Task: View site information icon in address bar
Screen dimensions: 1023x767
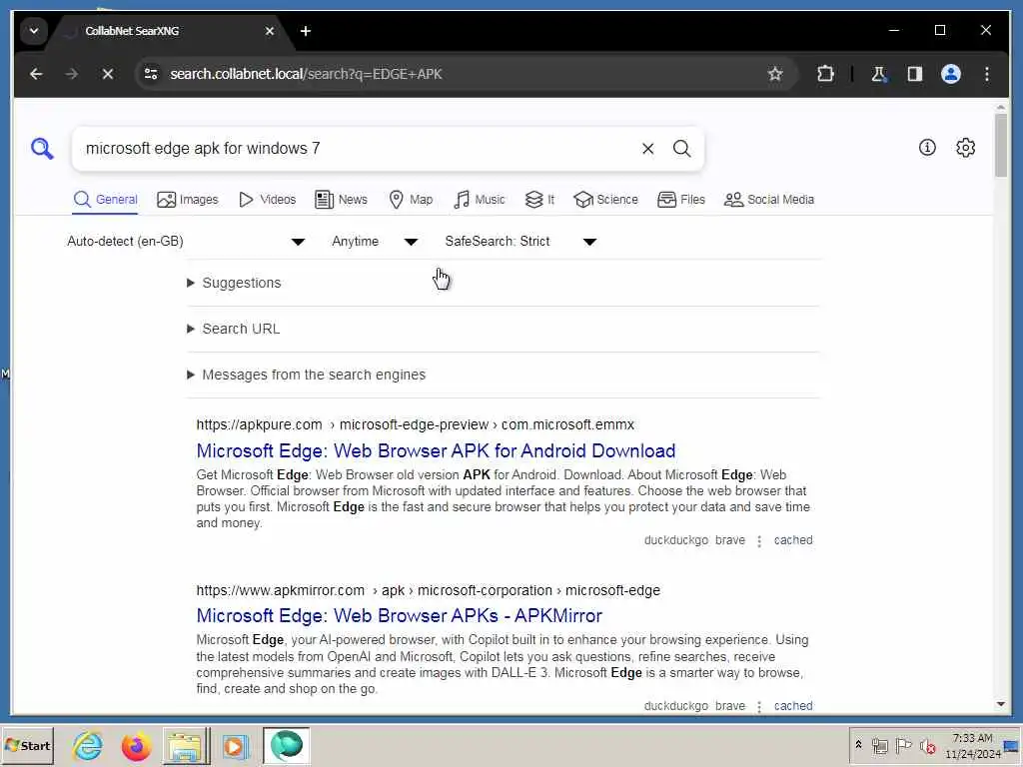Action: 151,74
